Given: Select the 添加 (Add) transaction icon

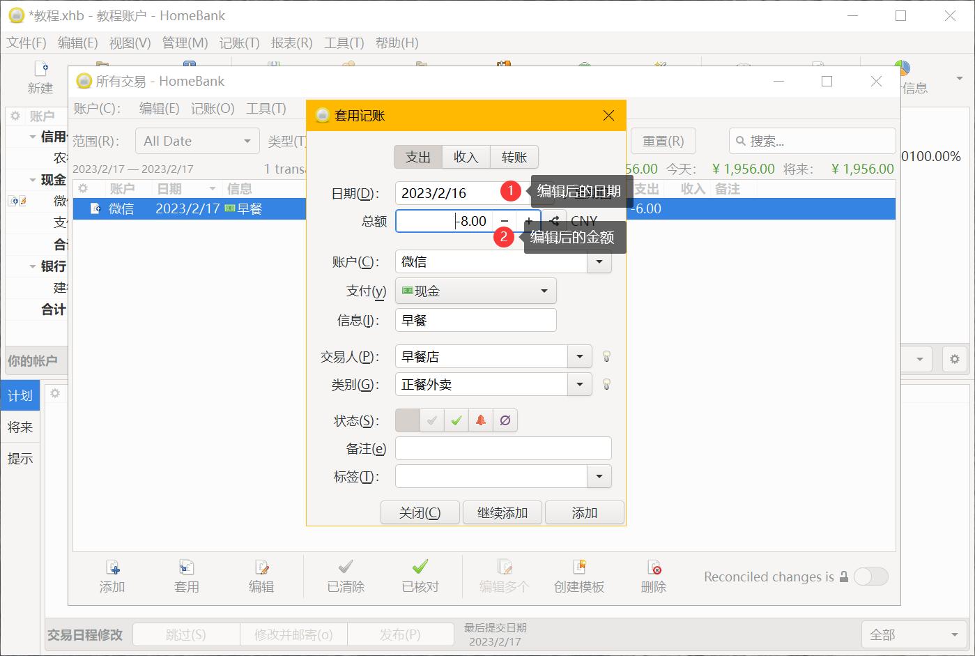Looking at the screenshot, I should (x=112, y=575).
